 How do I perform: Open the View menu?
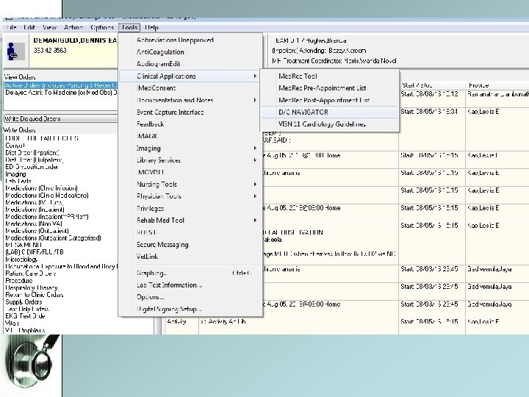coord(50,27)
